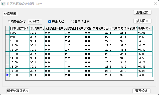
Task: Click the 典型气象温度 cell 28.5
Action: 129,33
